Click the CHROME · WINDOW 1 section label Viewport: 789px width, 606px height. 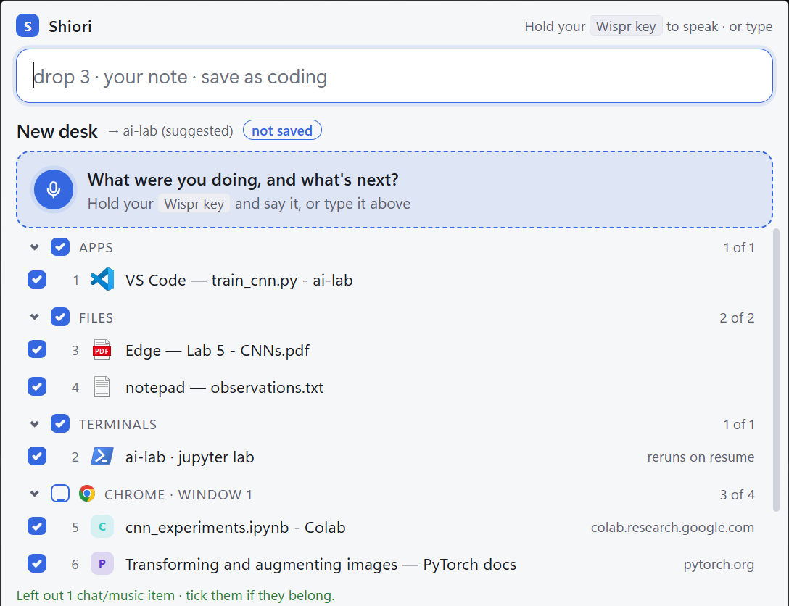click(x=178, y=495)
